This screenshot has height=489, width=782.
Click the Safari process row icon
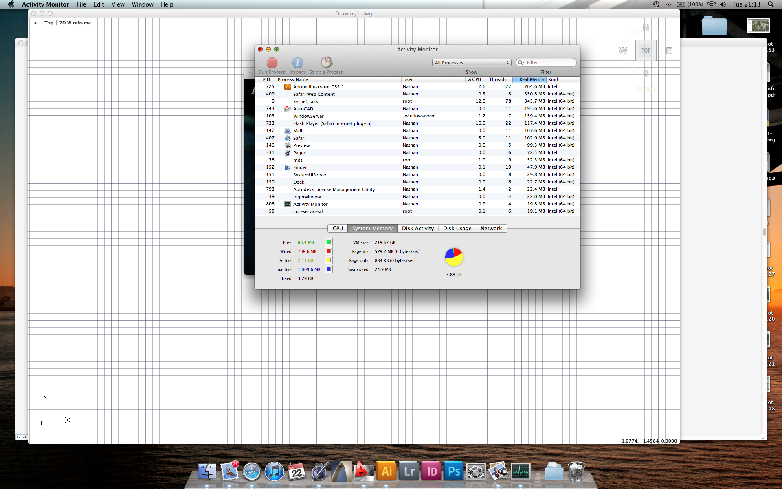(288, 138)
